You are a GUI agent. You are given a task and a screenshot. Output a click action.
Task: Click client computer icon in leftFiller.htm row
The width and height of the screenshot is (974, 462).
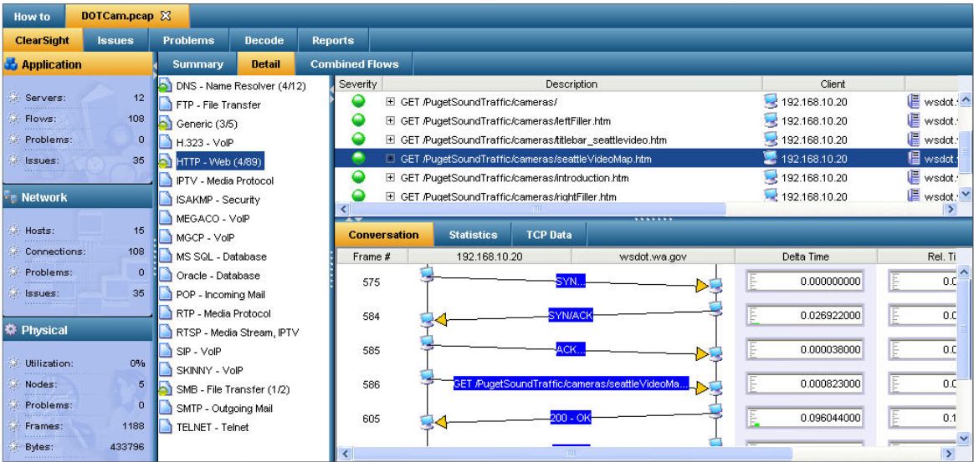tap(771, 120)
